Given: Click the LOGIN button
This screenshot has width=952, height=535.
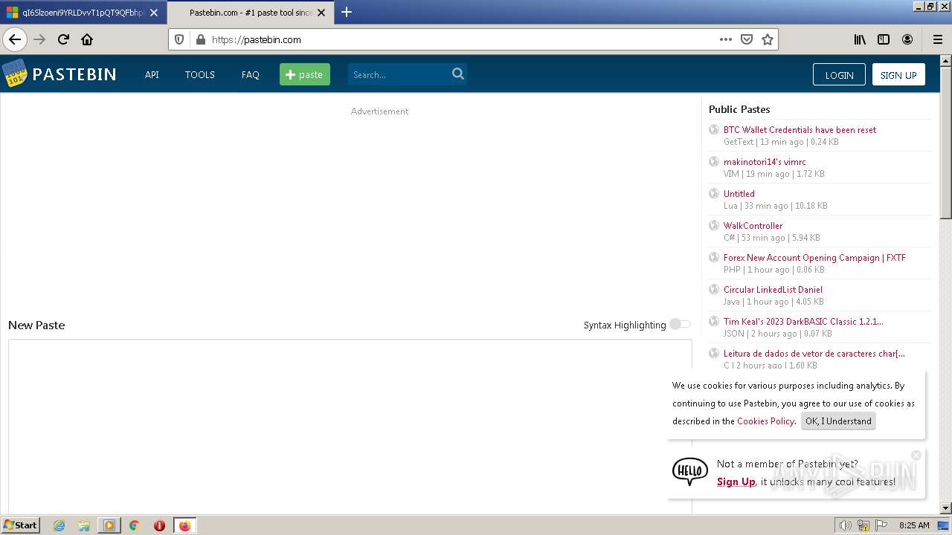Looking at the screenshot, I should point(839,74).
